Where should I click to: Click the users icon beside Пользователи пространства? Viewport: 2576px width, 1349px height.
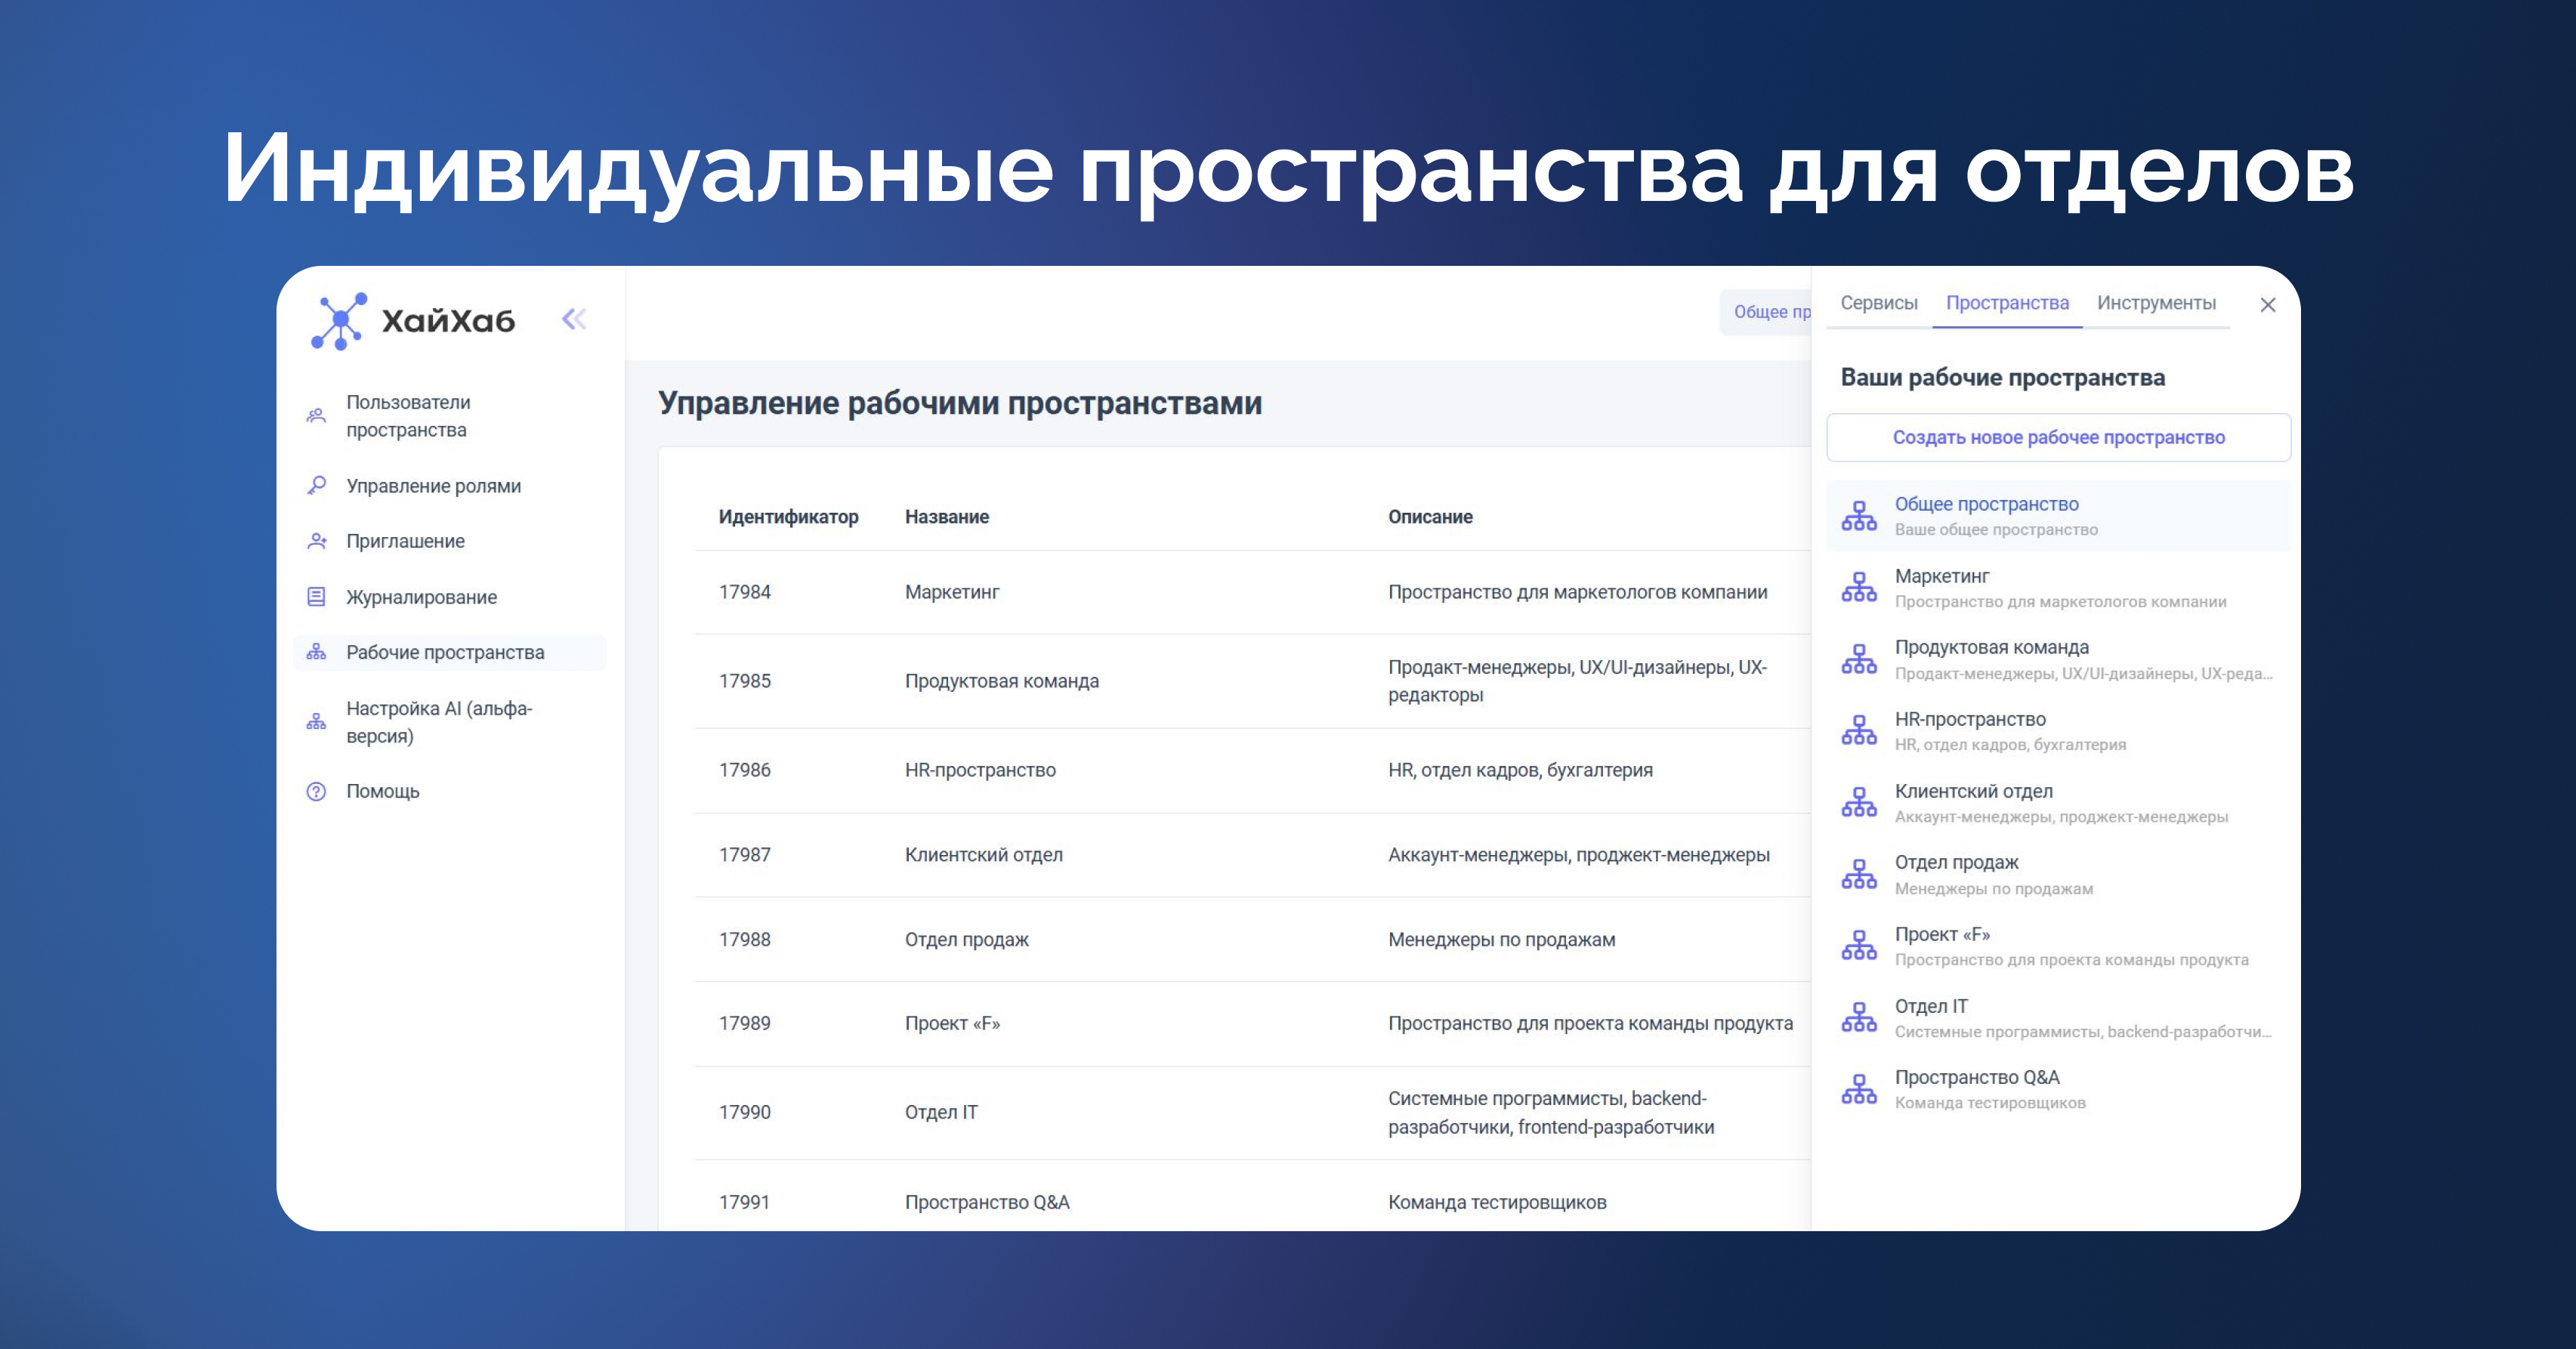[x=316, y=416]
